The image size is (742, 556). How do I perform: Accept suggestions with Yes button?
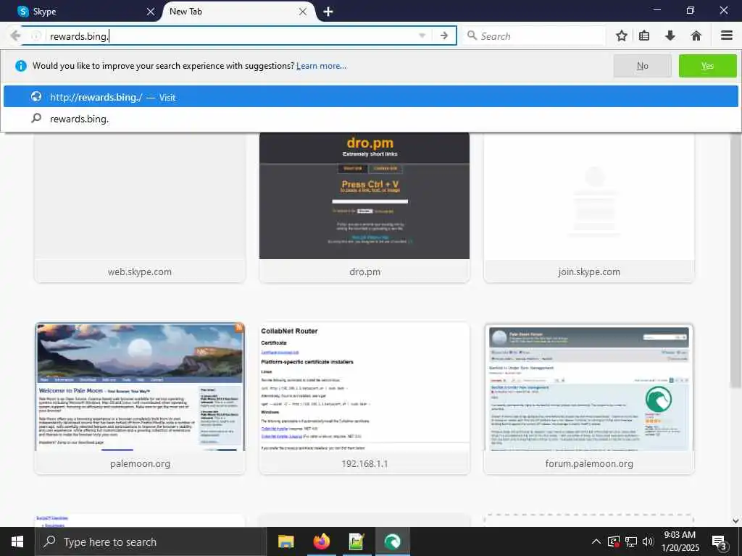click(x=707, y=66)
